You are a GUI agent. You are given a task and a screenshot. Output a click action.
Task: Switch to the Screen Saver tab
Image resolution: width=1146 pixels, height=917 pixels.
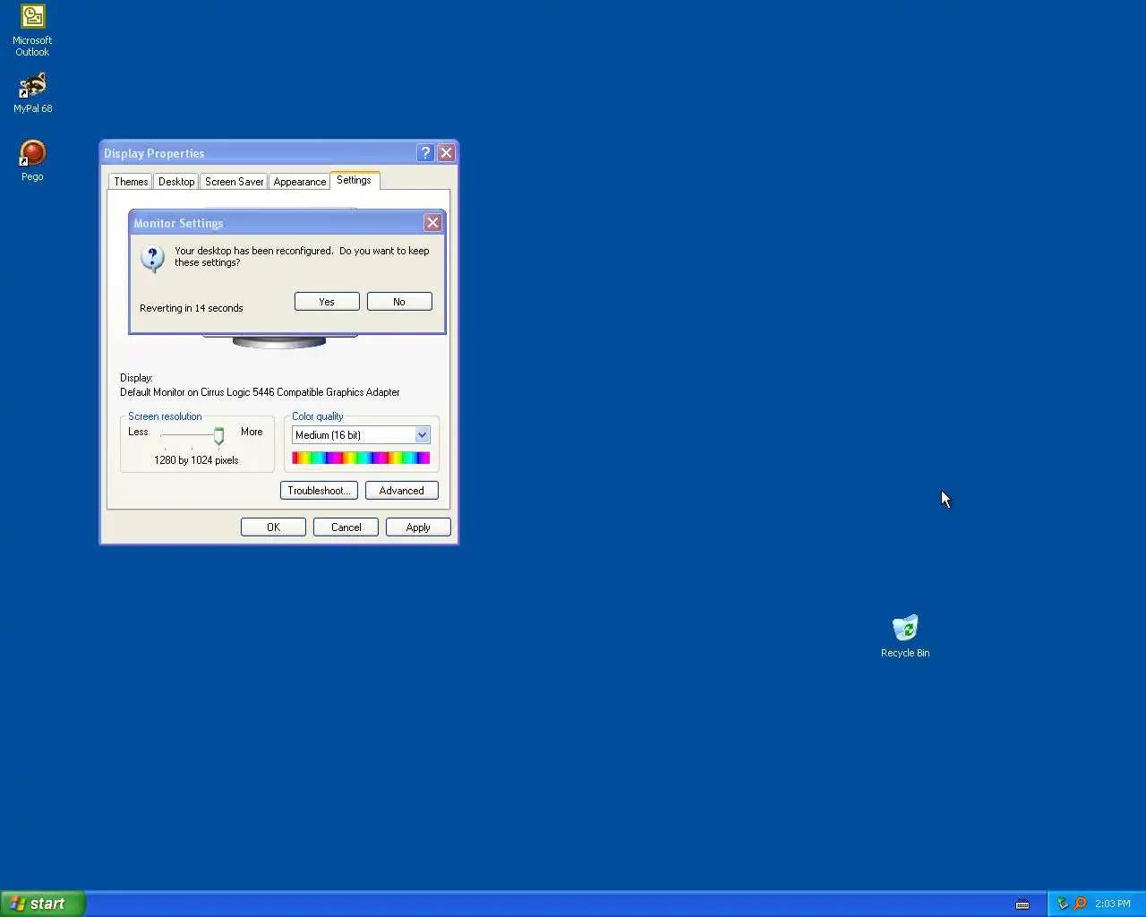234,182
